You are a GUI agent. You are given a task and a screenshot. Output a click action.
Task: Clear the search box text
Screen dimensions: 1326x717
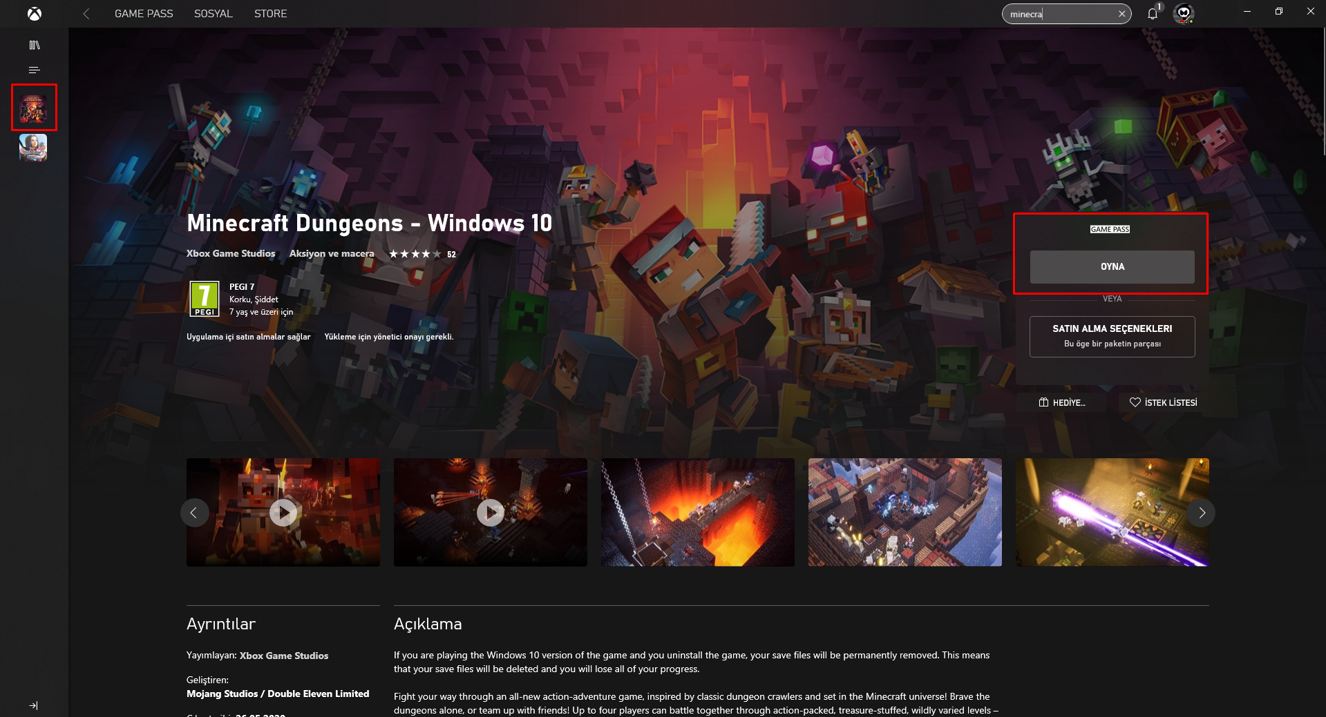click(x=1121, y=14)
